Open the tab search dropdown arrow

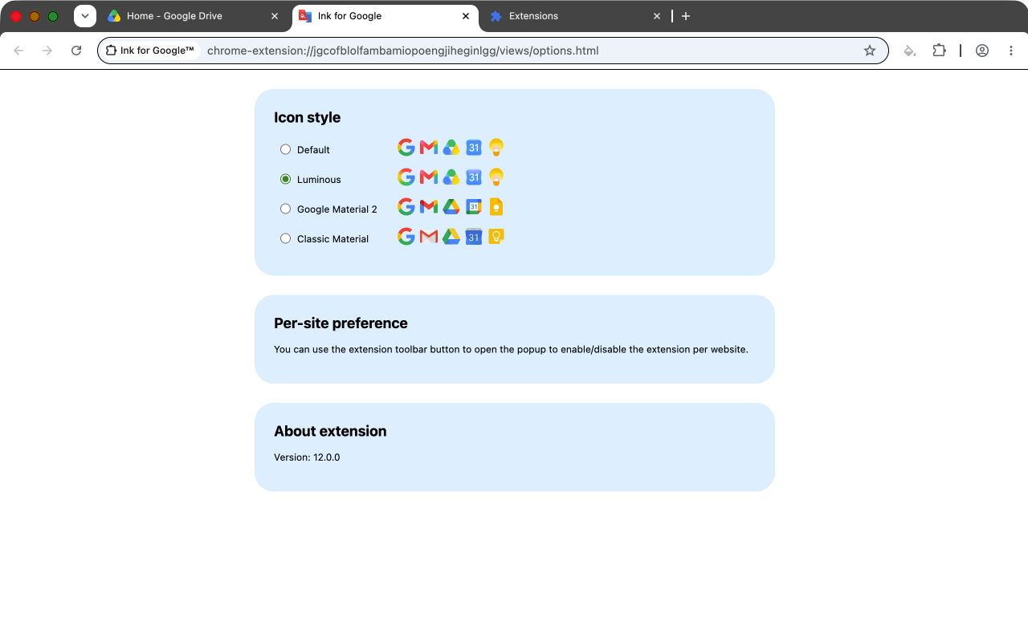[85, 16]
